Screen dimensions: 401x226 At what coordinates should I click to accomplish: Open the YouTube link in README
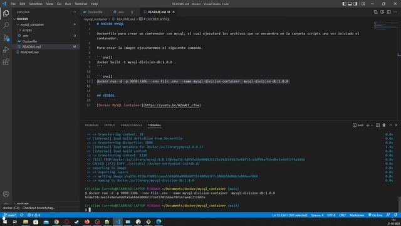pos(172,105)
